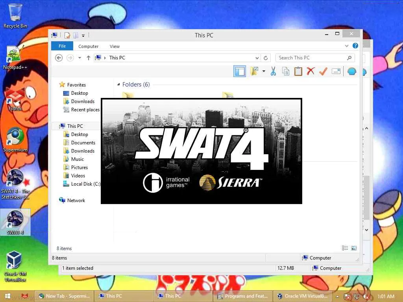Click the search magnifier icon
This screenshot has height=302, width=403.
click(349, 58)
